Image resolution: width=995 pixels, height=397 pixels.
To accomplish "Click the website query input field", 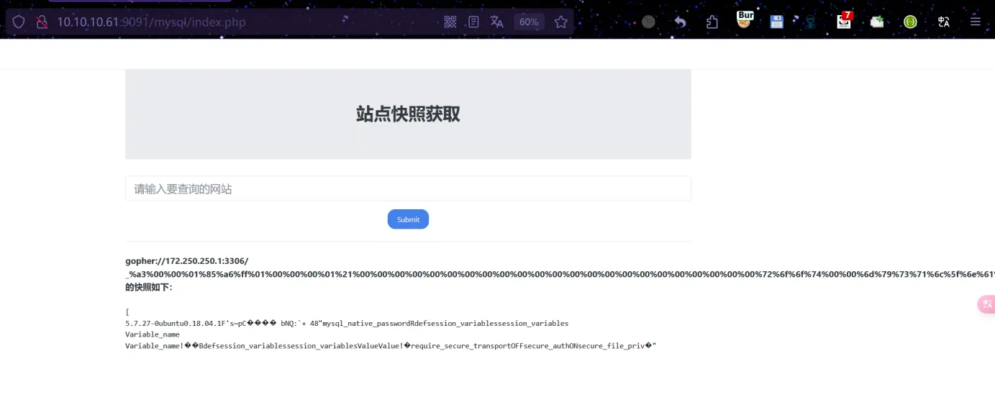I will pos(408,188).
